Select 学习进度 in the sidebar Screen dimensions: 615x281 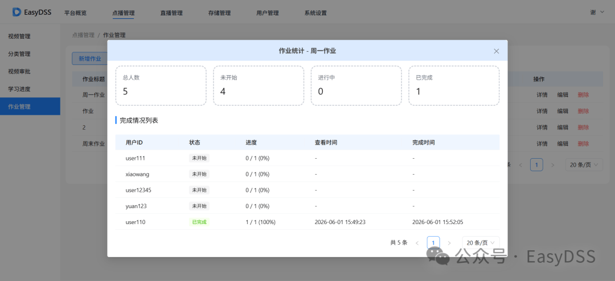(30, 89)
